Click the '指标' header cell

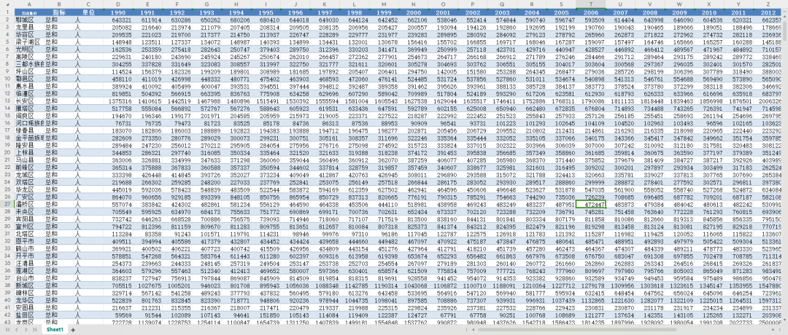coord(59,12)
